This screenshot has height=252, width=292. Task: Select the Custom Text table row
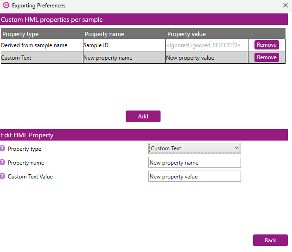pos(143,58)
